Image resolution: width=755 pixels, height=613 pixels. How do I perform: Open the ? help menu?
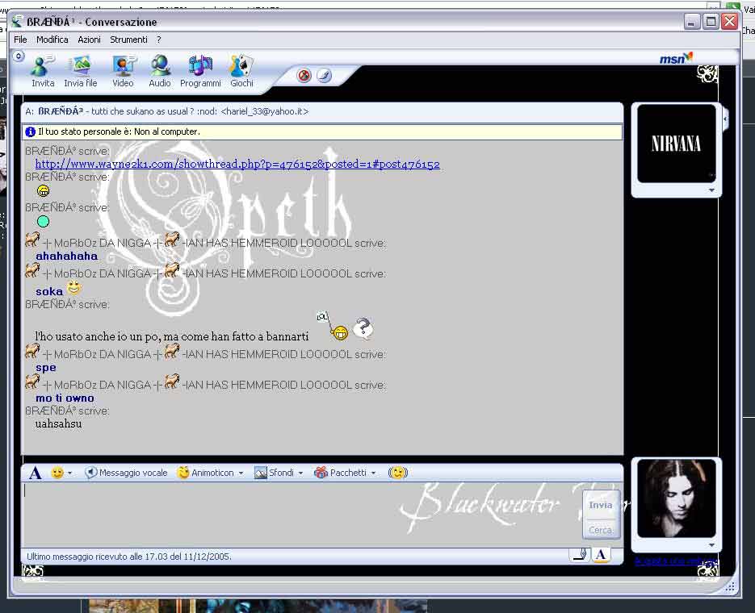tap(159, 40)
